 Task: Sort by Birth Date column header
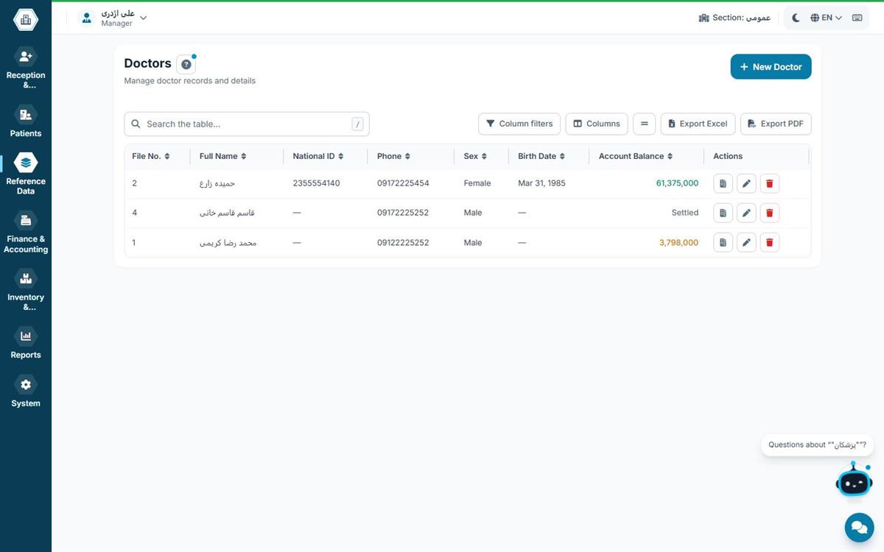click(541, 156)
